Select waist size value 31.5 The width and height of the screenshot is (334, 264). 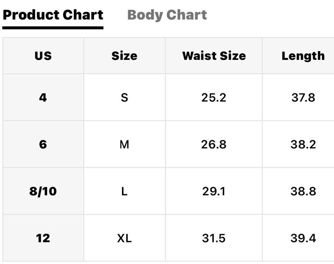click(214, 238)
